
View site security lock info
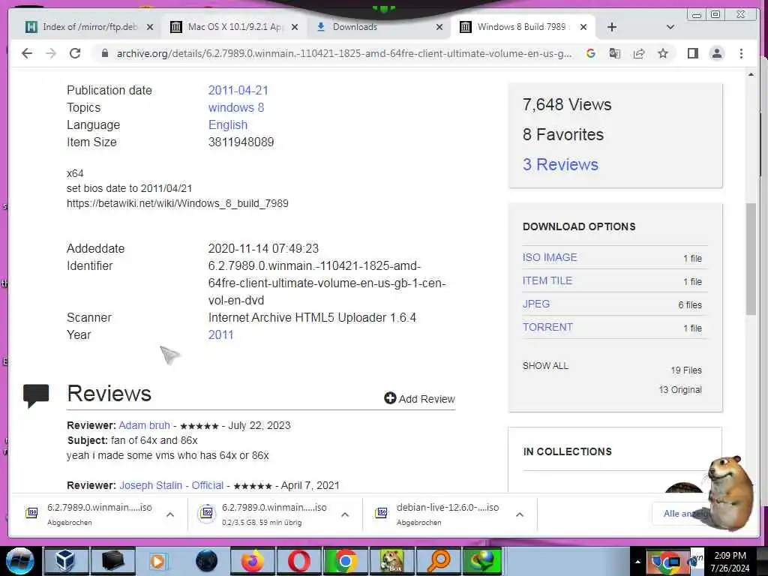[x=104, y=53]
